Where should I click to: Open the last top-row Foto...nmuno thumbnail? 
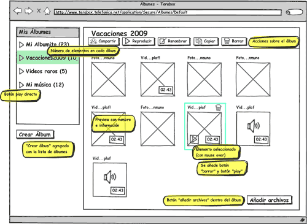pyautogui.click(x=253, y=79)
